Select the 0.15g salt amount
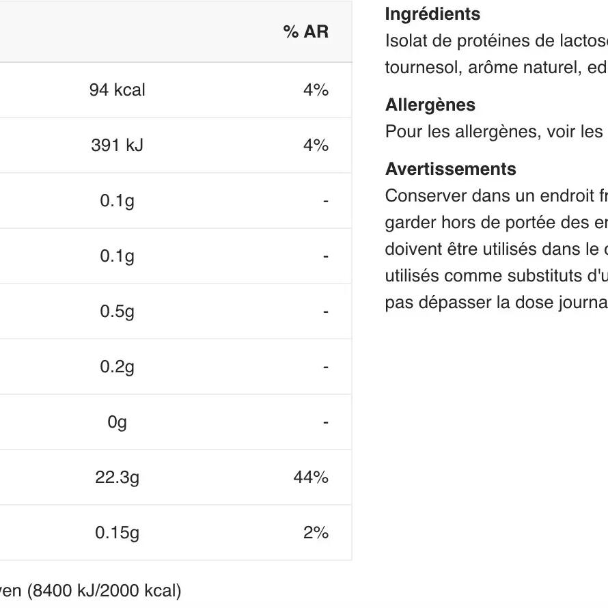Viewport: 608px width, 608px height. tap(117, 532)
